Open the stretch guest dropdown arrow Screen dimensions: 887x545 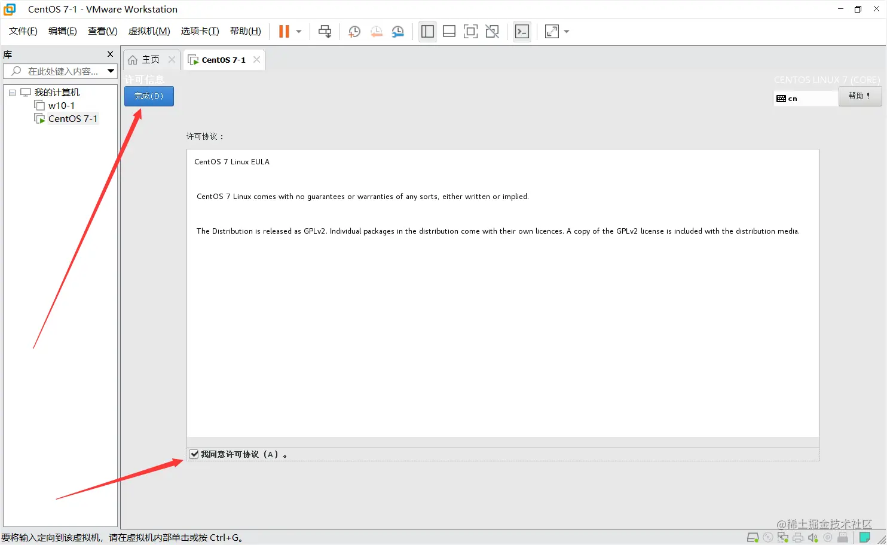[x=567, y=32]
